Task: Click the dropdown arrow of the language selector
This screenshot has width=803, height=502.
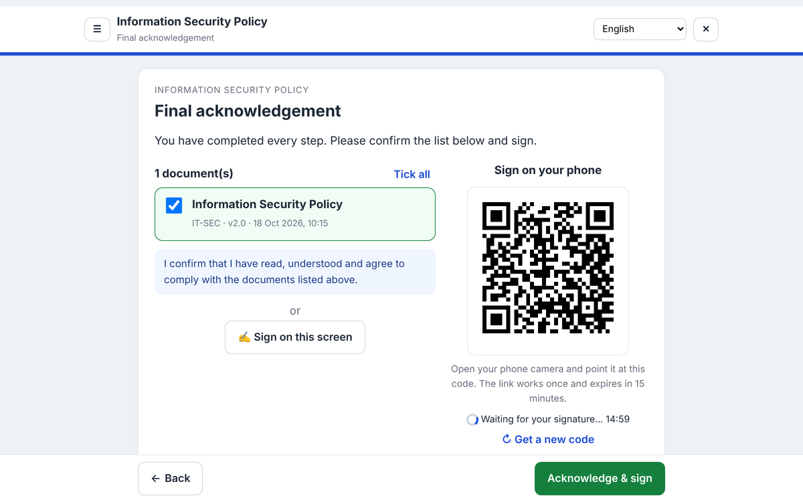Action: (681, 29)
